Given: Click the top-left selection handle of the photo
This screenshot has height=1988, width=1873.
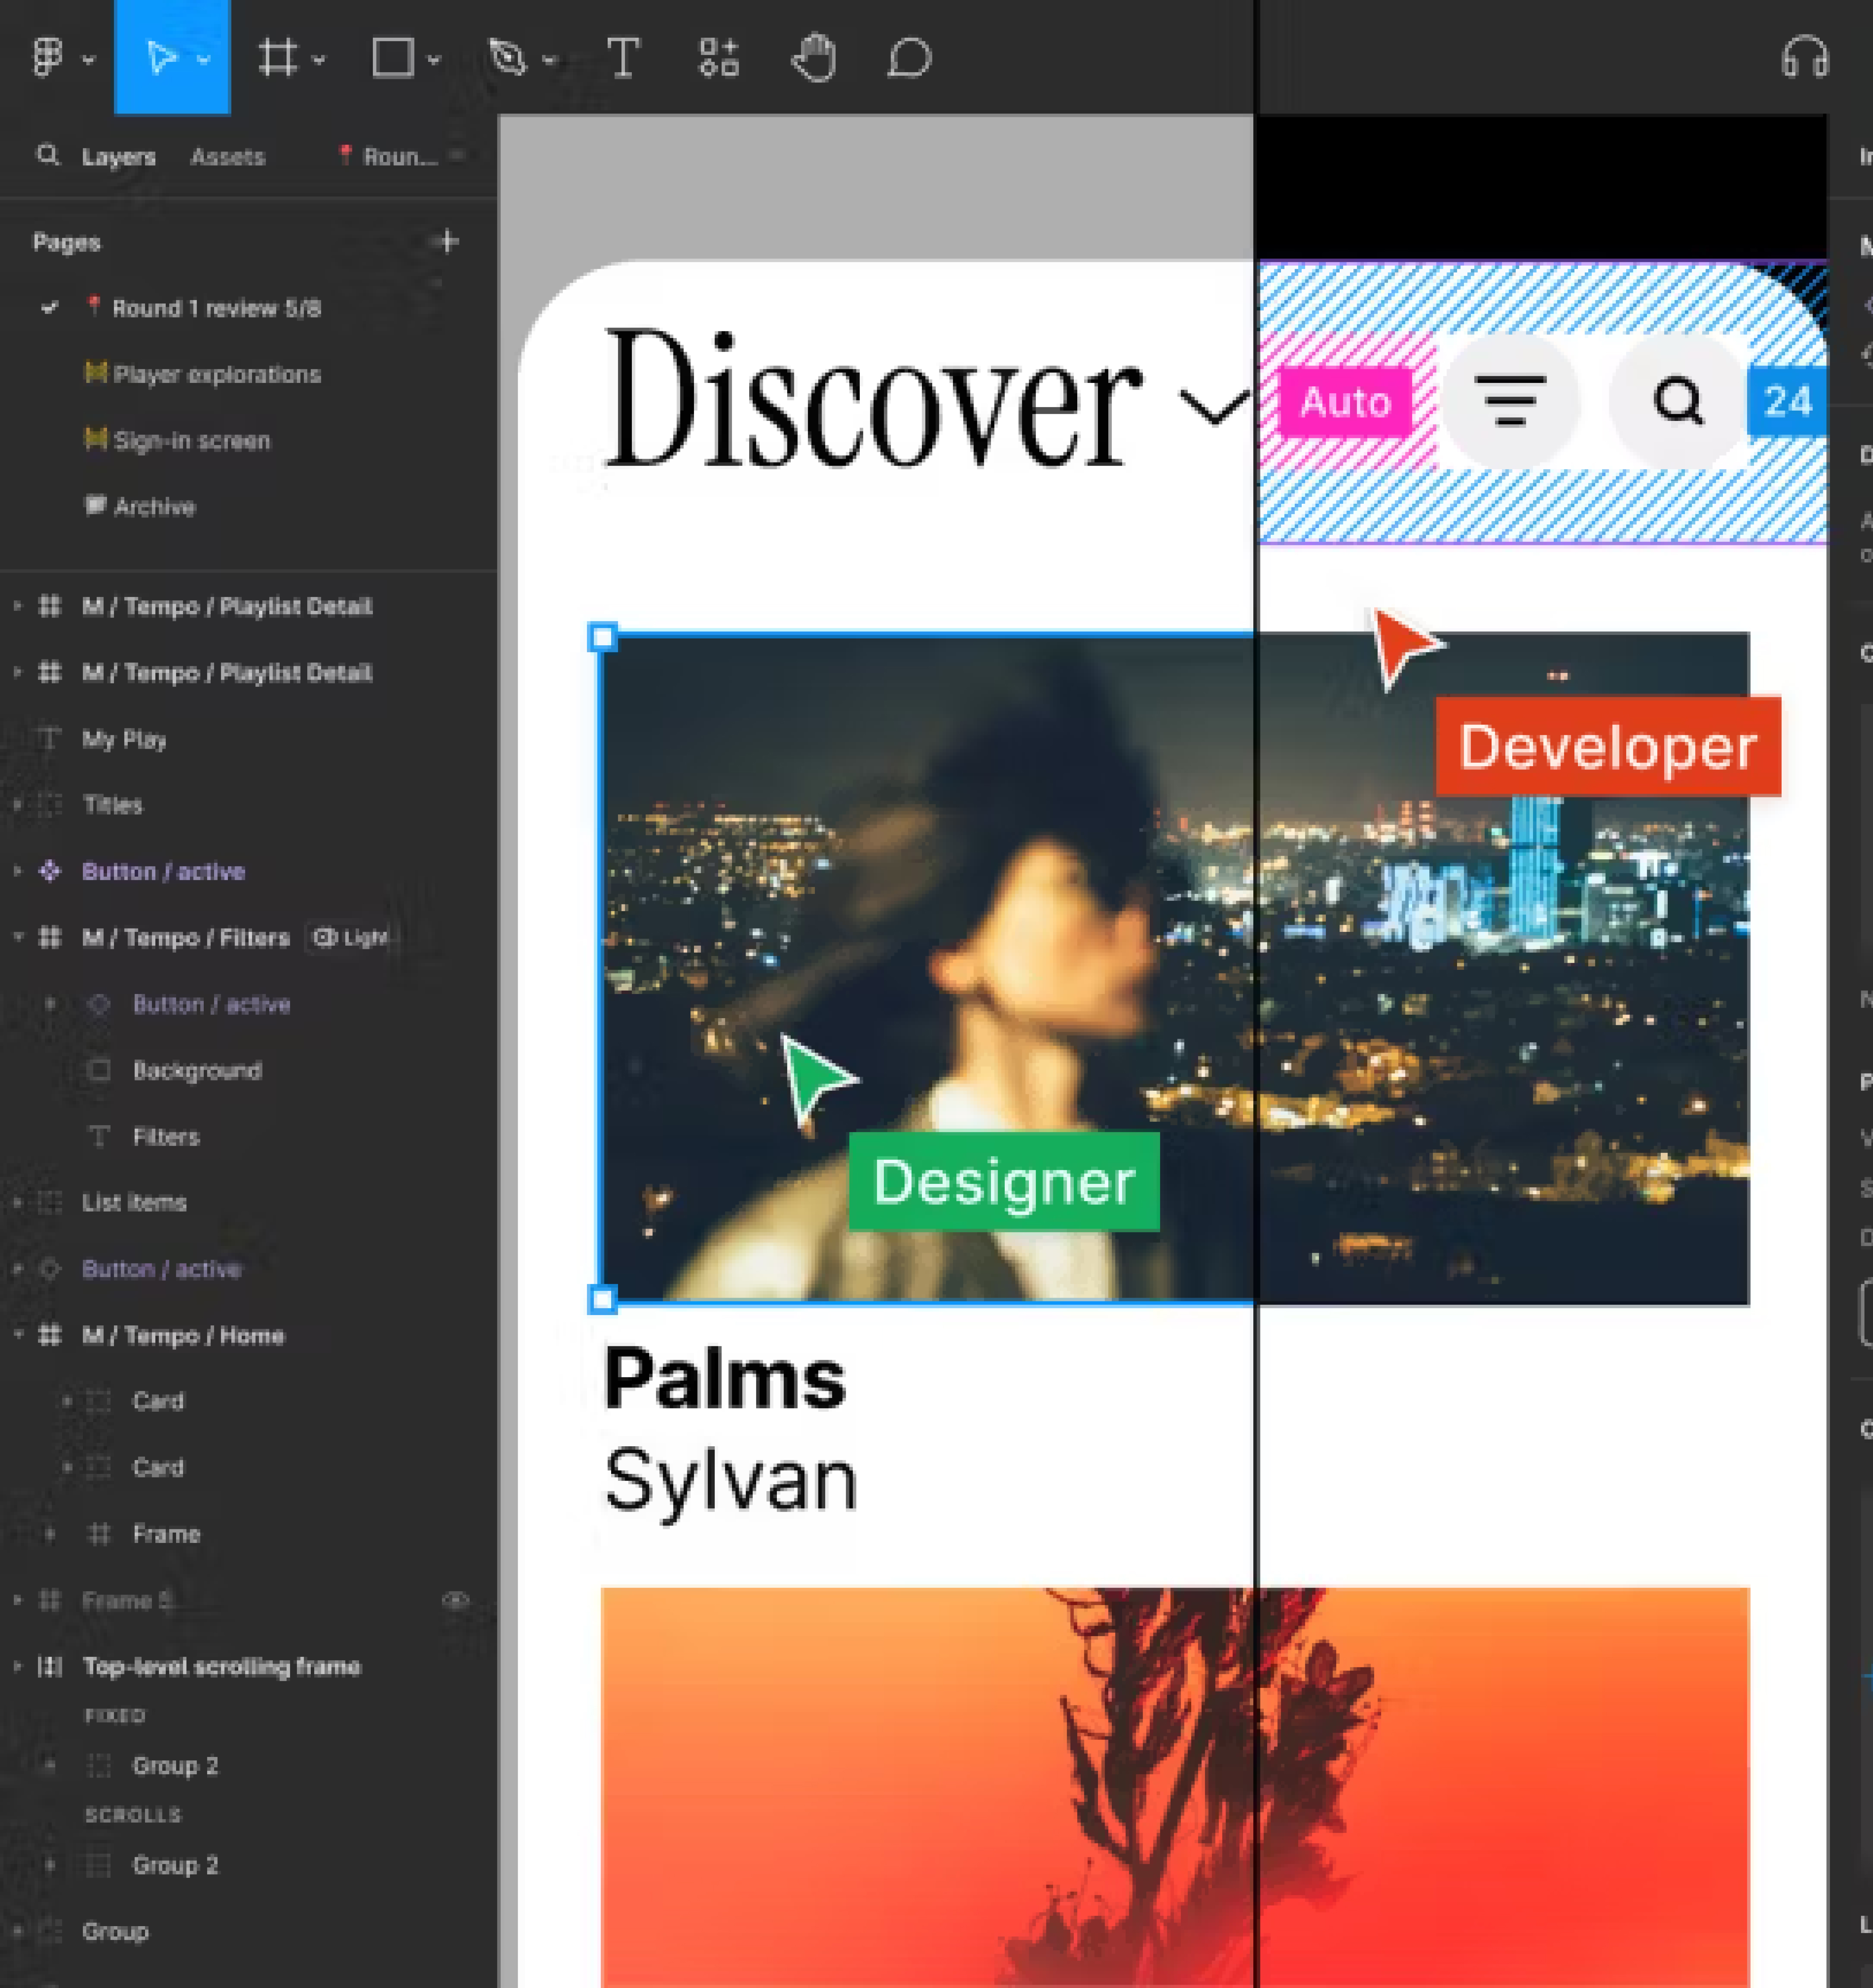Looking at the screenshot, I should click(602, 637).
